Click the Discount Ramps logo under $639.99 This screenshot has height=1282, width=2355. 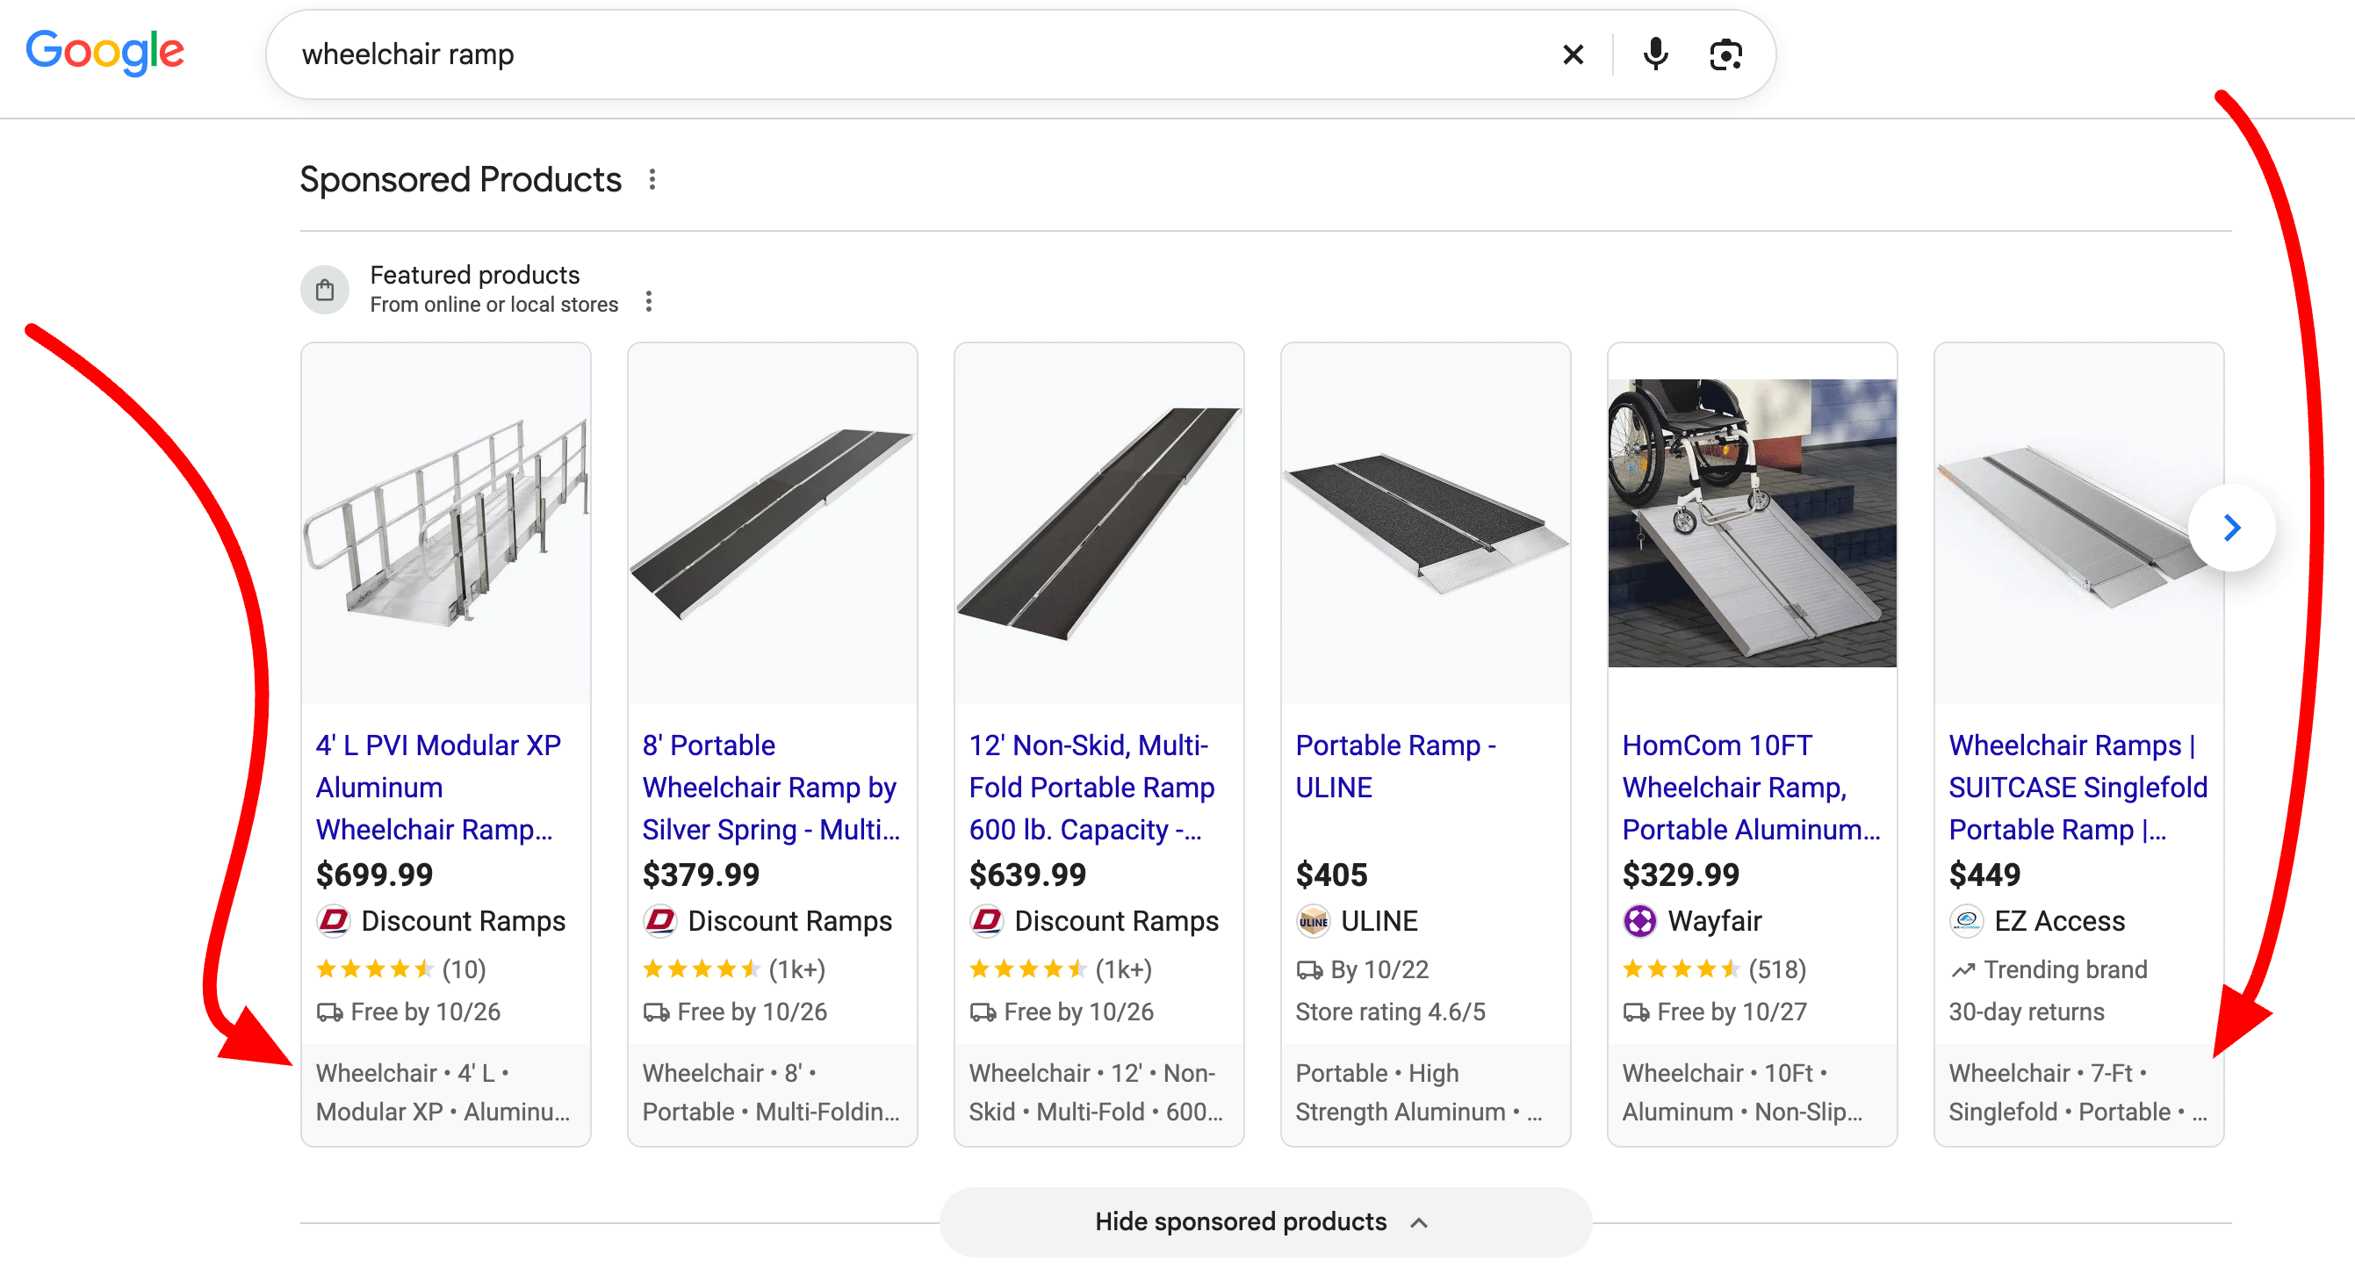986,921
